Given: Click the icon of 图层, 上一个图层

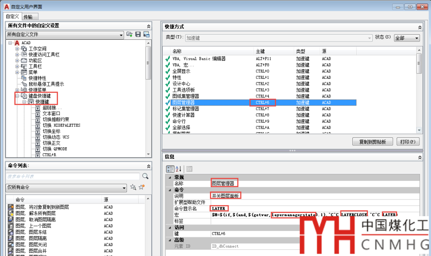Looking at the screenshot, I should 11,226.
